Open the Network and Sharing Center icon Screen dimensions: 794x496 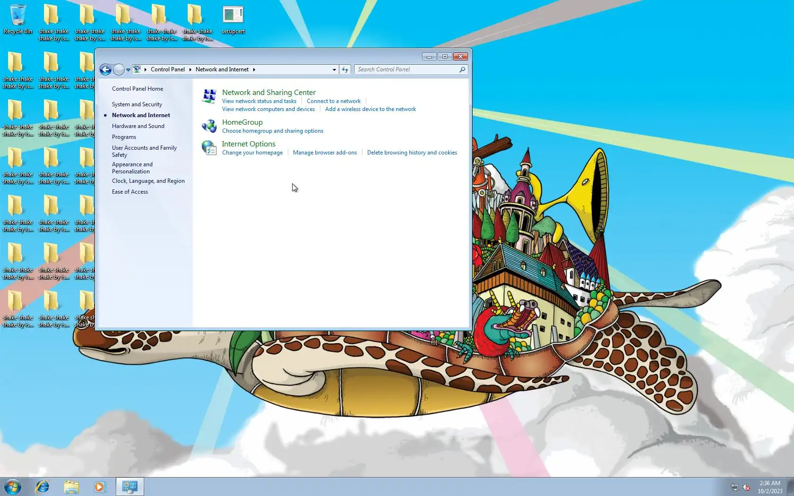coord(209,96)
